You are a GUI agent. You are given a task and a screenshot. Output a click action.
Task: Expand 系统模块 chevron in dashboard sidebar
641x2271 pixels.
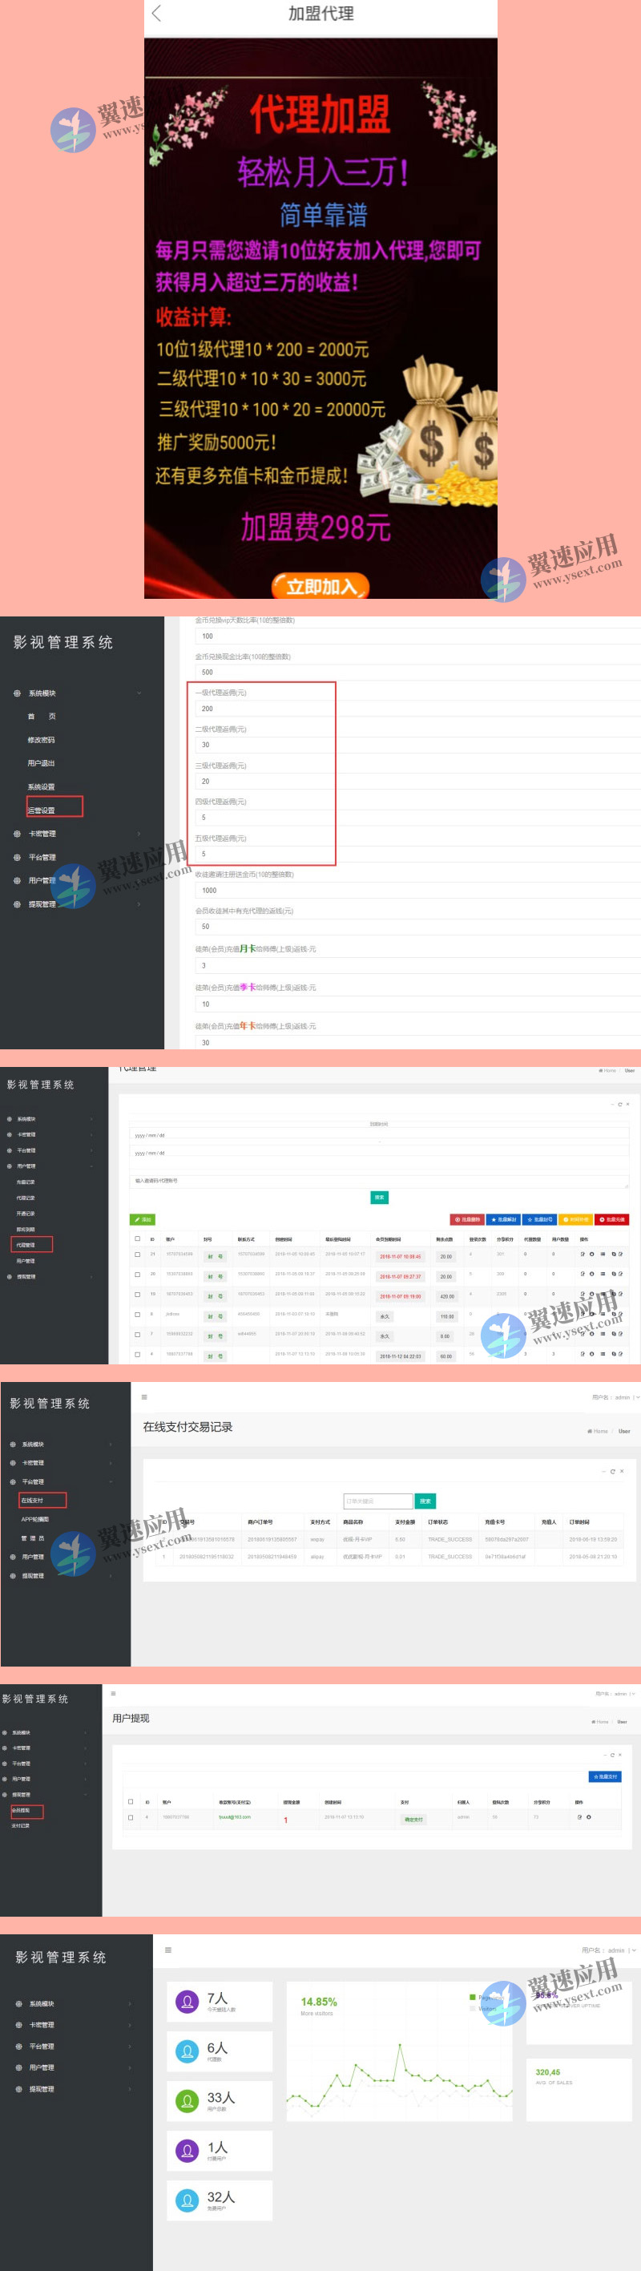131,2003
